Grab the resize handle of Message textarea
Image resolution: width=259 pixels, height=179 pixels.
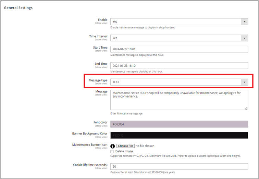click(x=246, y=108)
